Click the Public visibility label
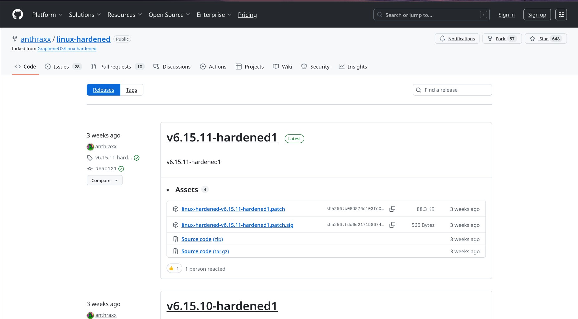Screen dimensions: 578x319 pyautogui.click(x=122, y=39)
